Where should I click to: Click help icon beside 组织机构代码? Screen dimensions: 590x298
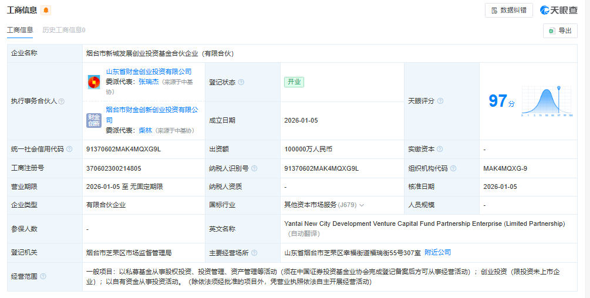point(453,168)
